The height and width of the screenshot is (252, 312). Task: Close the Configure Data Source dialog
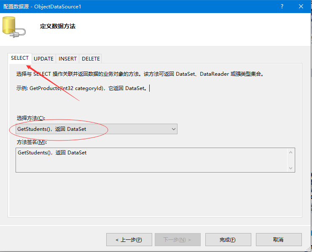coord(301,6)
